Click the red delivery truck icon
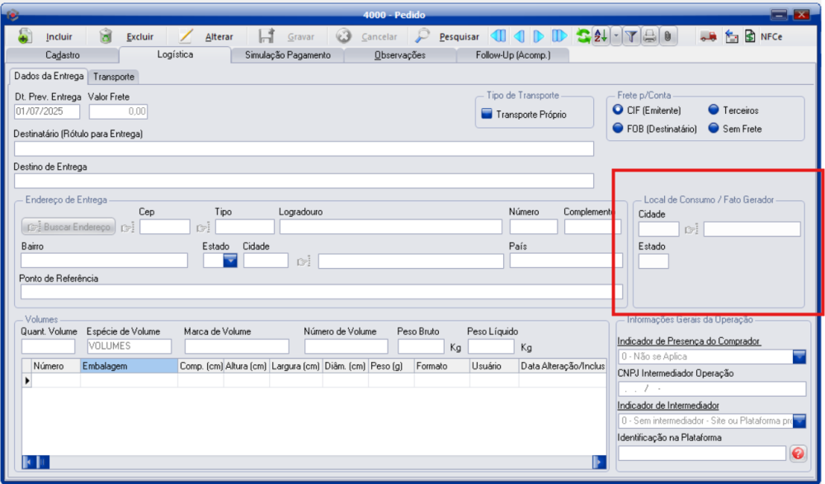The width and height of the screenshot is (825, 484). (707, 36)
